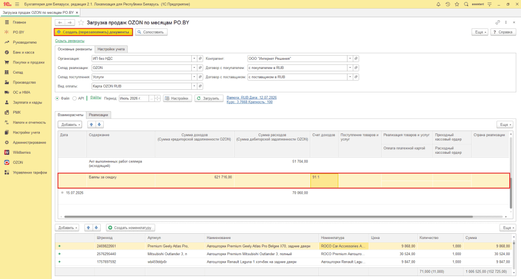Open history clock icon
The width and height of the screenshot is (521, 279).
(448, 4)
